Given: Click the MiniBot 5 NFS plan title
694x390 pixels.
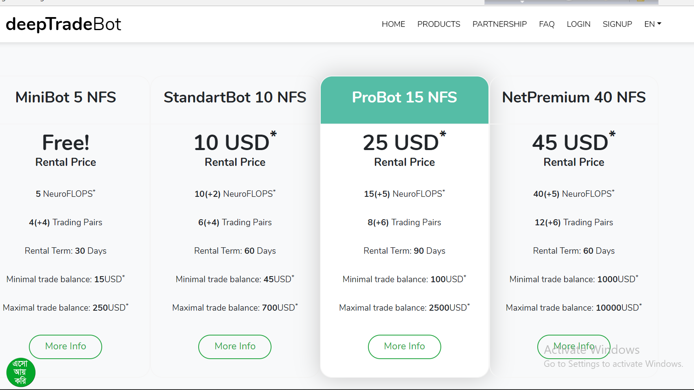Looking at the screenshot, I should (66, 98).
